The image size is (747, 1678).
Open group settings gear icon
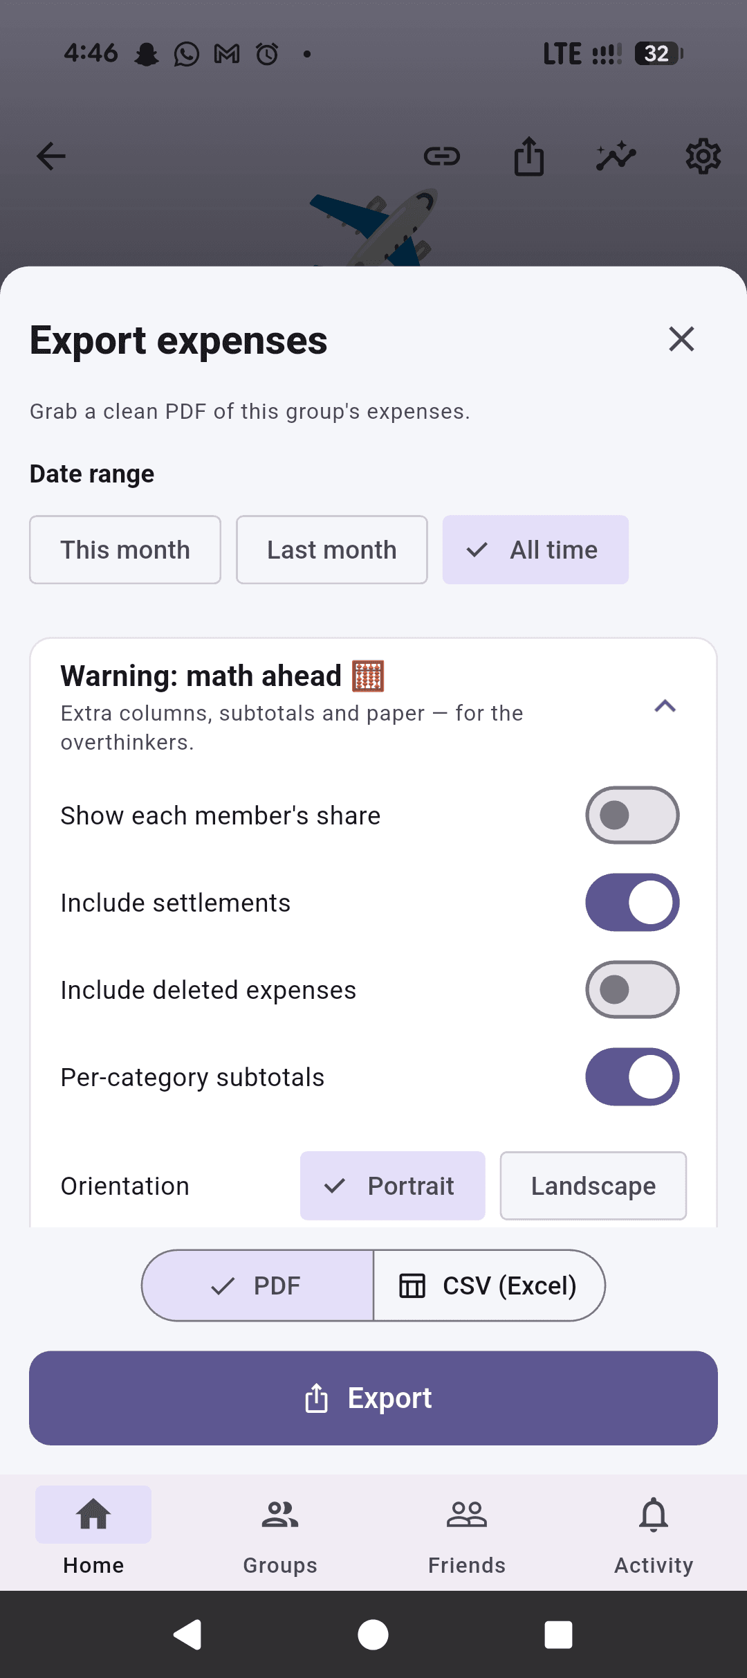(703, 156)
